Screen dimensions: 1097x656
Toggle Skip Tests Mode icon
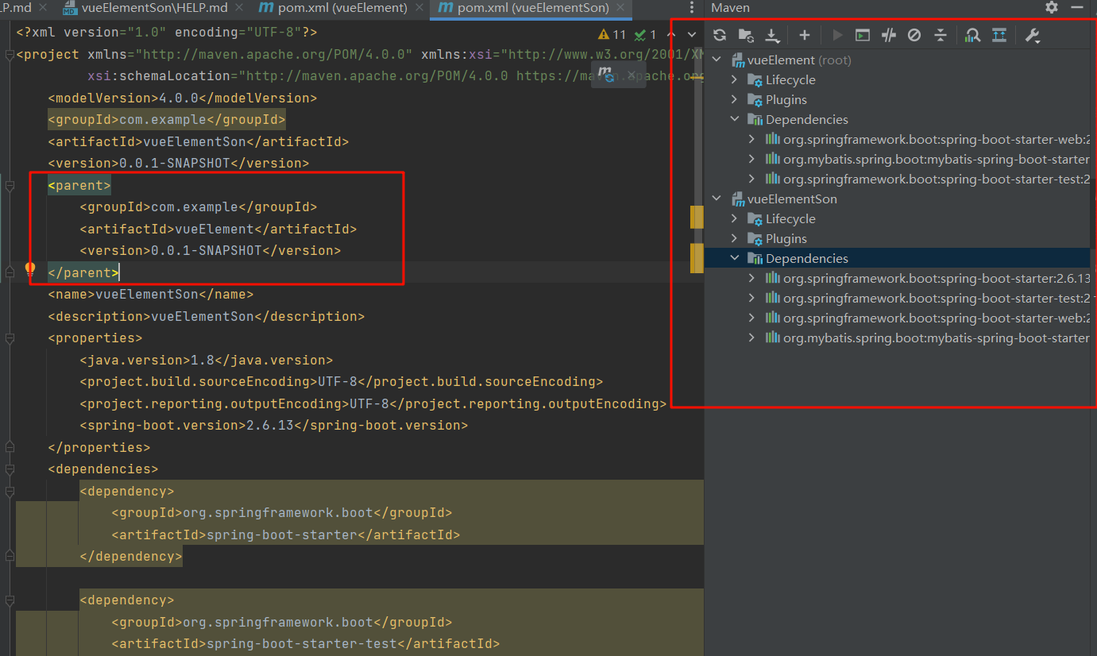[x=914, y=35]
